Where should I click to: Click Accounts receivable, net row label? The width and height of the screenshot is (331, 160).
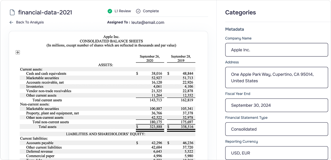click(45, 82)
